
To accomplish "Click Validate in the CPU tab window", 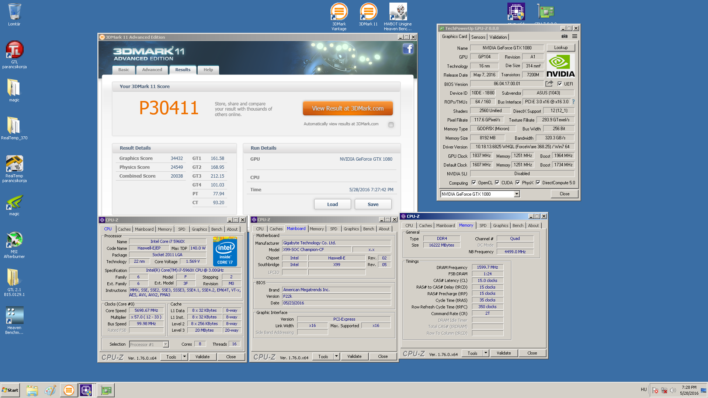I will pyautogui.click(x=202, y=357).
